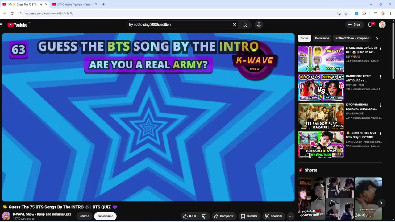Open more actions three-dot menu under video
The width and height of the screenshot is (395, 222).
291,216
